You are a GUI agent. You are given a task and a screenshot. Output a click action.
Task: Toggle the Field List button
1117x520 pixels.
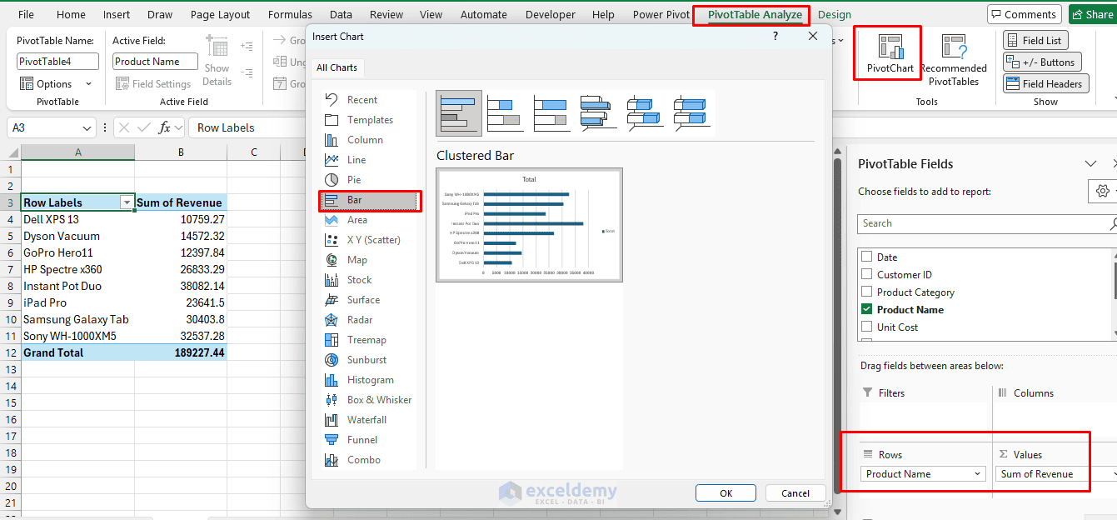coord(1035,40)
